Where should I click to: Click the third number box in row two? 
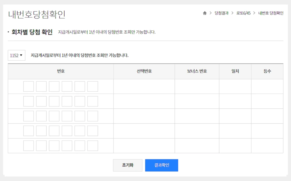click(x=54, y=101)
